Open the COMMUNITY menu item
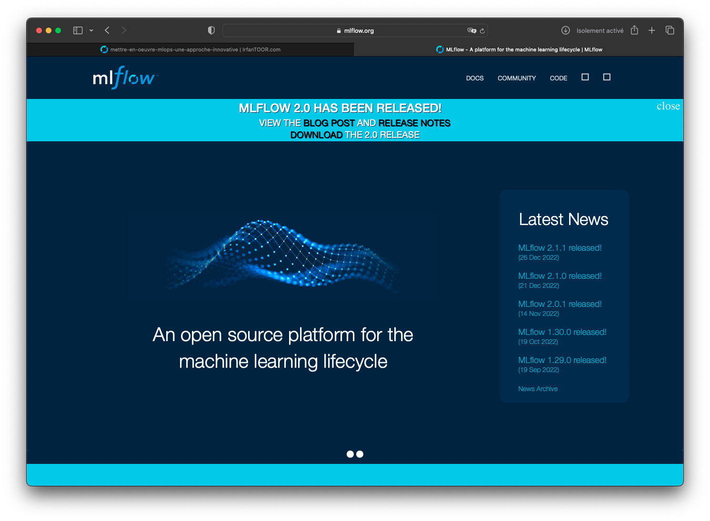The height and width of the screenshot is (521, 710). 517,78
